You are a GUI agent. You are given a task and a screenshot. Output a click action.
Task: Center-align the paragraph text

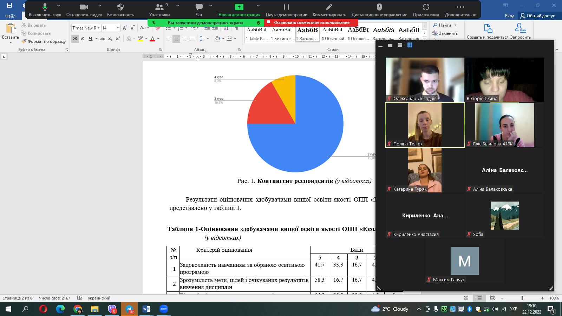tap(176, 39)
